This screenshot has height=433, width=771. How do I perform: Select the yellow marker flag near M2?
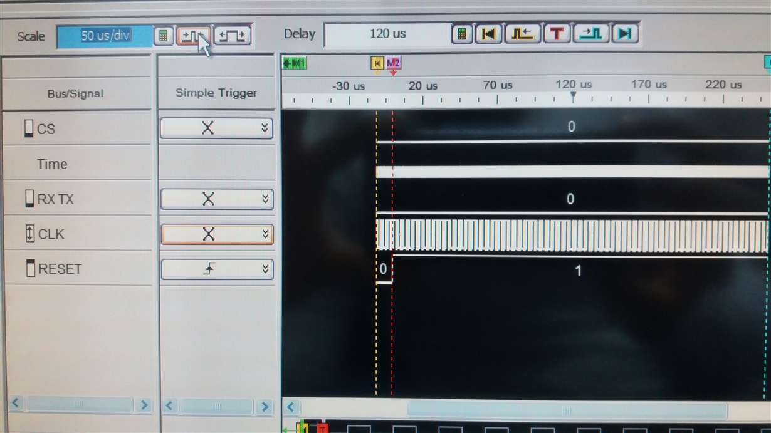coord(377,63)
